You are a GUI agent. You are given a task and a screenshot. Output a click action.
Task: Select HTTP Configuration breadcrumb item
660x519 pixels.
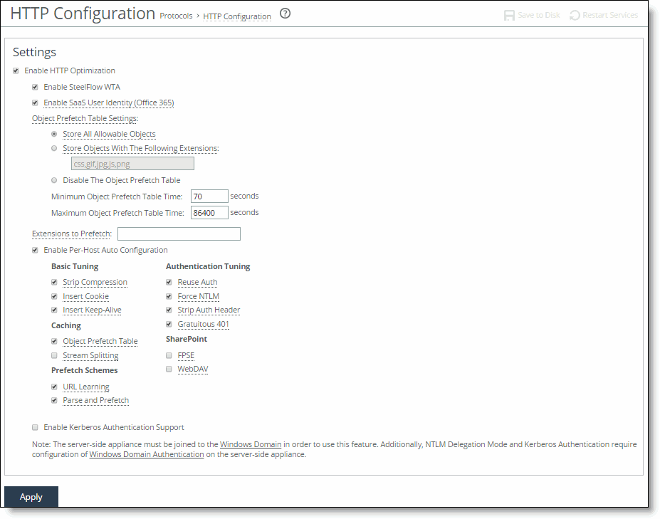(236, 16)
